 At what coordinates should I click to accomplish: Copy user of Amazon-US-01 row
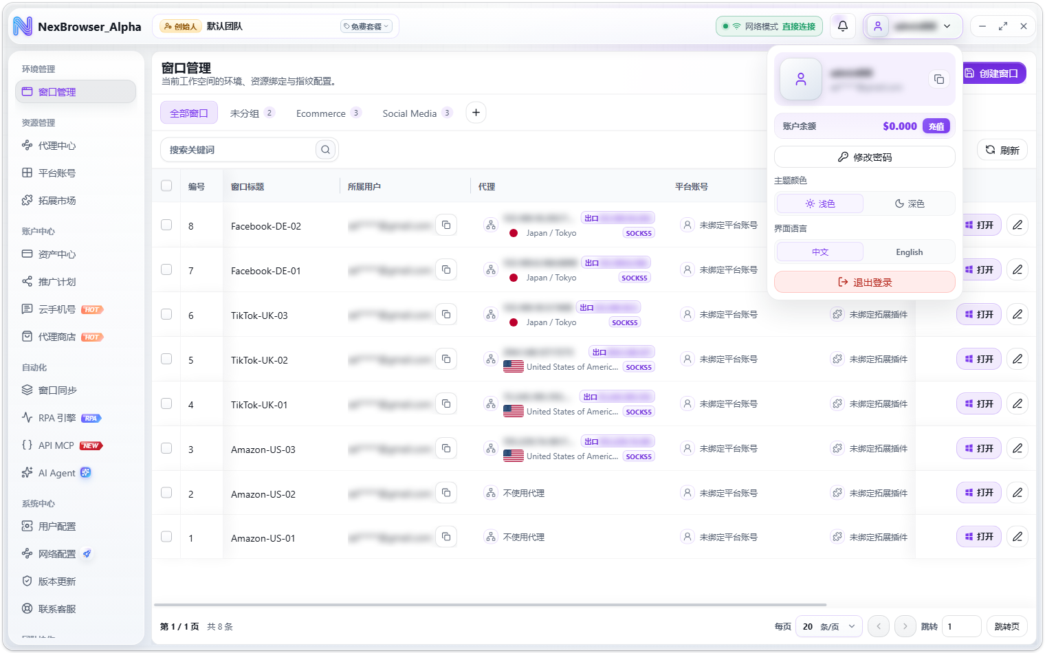click(x=446, y=536)
